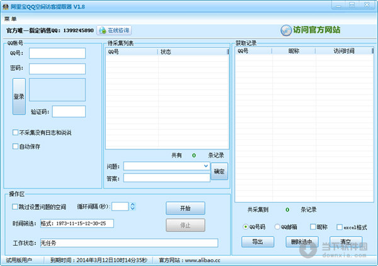
Task: Click the 循环间隔 spinner arrows
Action: point(133,206)
